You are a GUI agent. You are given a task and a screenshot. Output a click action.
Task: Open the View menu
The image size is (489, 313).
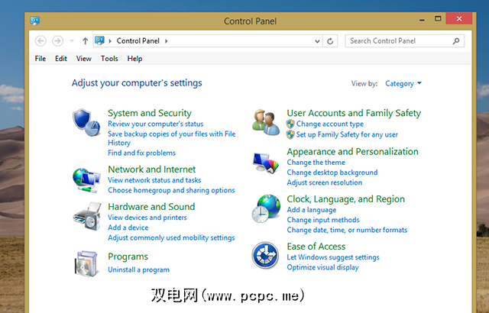[x=83, y=59]
